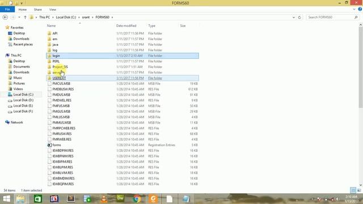Sort by the Name column header
This screenshot has width=363, height=204.
[x=52, y=25]
